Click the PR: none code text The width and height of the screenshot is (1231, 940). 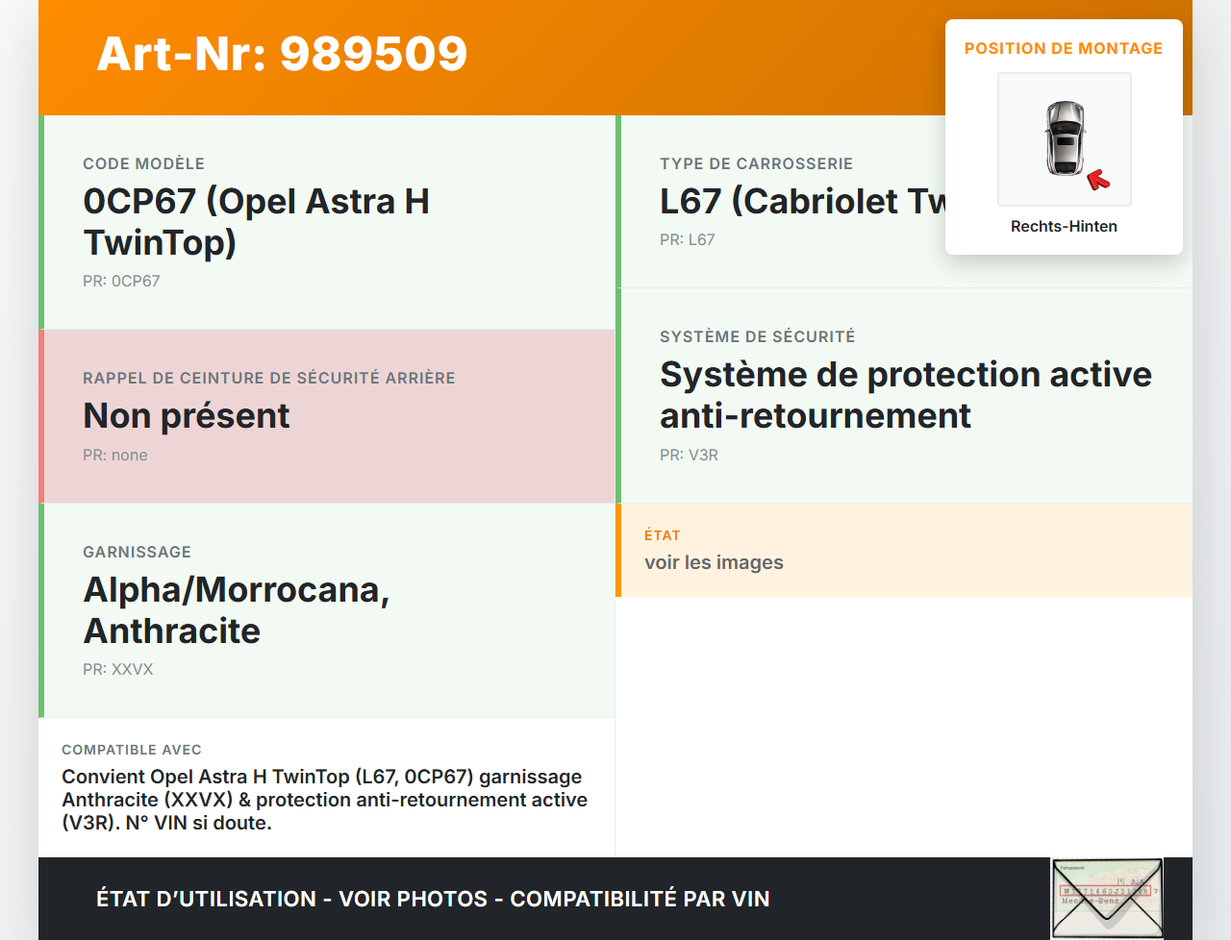(x=115, y=456)
